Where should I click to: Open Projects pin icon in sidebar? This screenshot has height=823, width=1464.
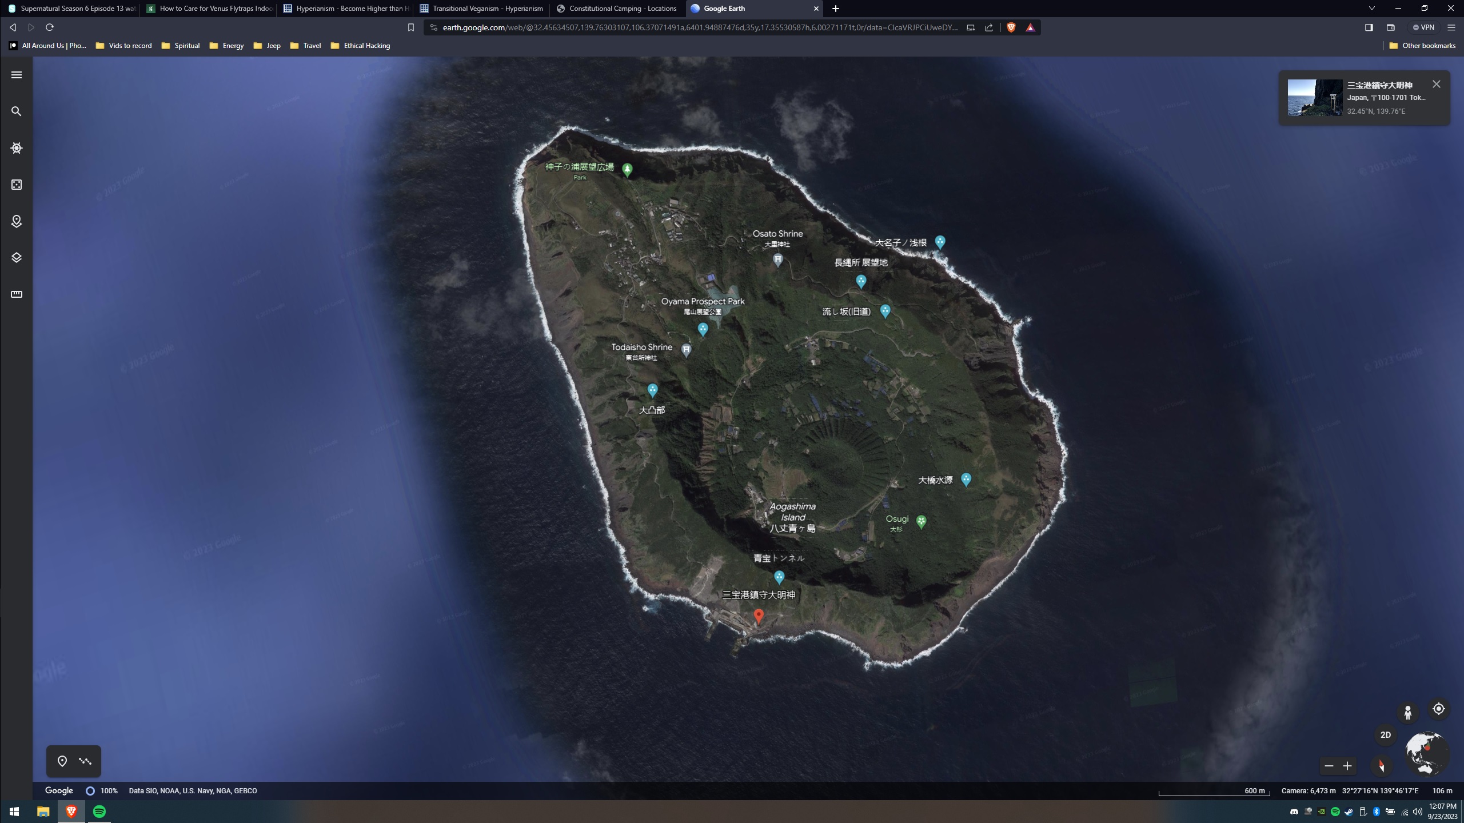coord(17,221)
